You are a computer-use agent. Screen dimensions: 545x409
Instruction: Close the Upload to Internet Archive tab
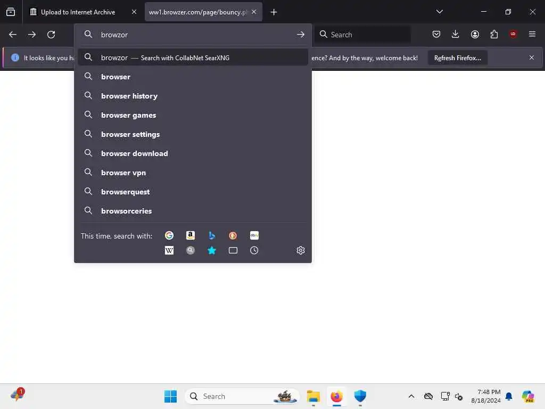tap(134, 12)
